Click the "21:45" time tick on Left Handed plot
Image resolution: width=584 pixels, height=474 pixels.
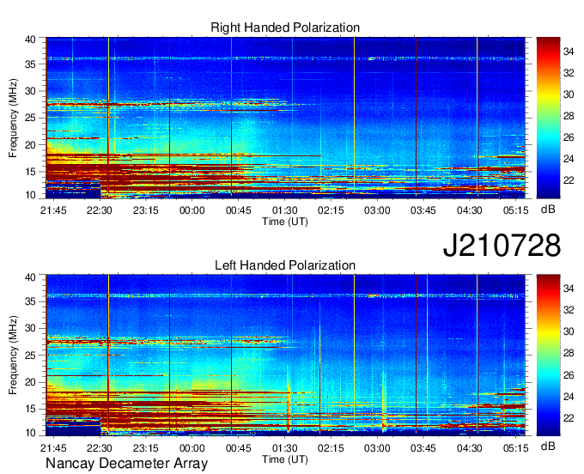tap(53, 448)
